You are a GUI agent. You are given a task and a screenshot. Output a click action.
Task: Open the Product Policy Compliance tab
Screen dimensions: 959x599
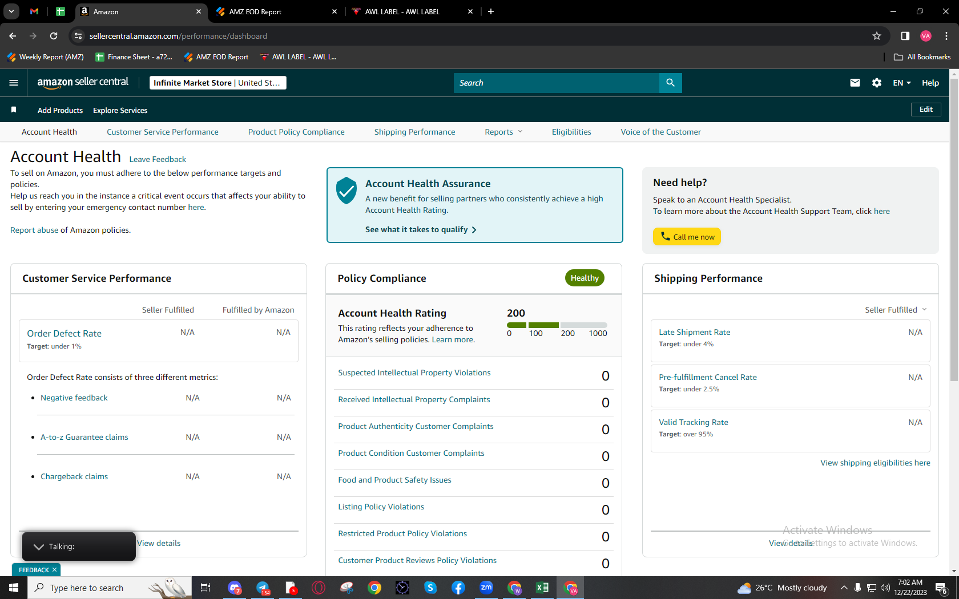pyautogui.click(x=296, y=132)
